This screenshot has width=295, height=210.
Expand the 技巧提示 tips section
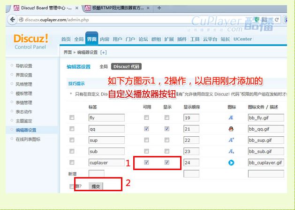click(x=76, y=84)
